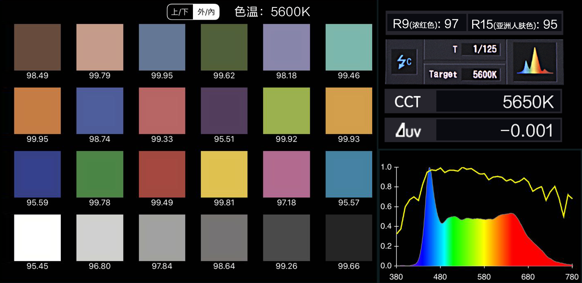Viewport: 582px width, 283px height.
Task: Select the 上/下 toggle option
Action: coord(180,12)
